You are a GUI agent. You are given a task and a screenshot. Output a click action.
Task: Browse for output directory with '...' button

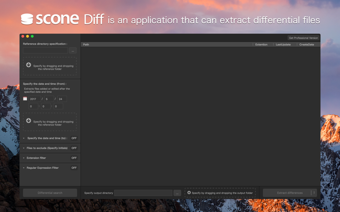pyautogui.click(x=177, y=193)
